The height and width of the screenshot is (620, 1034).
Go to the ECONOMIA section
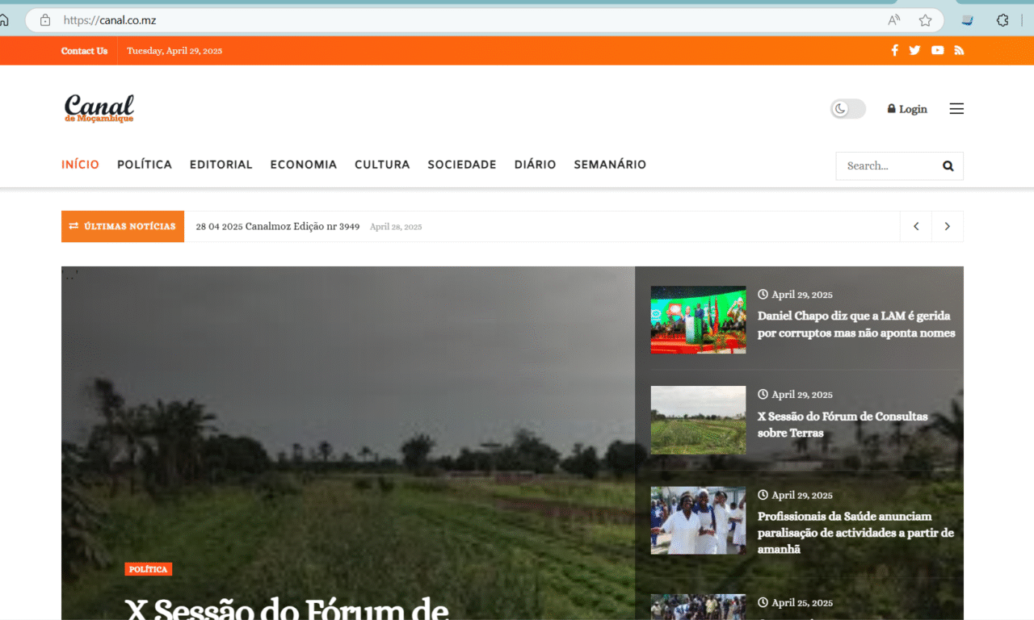[303, 165]
